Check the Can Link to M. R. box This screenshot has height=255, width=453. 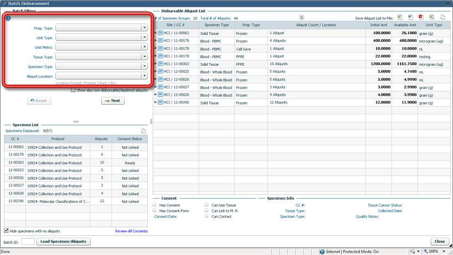[207, 211]
